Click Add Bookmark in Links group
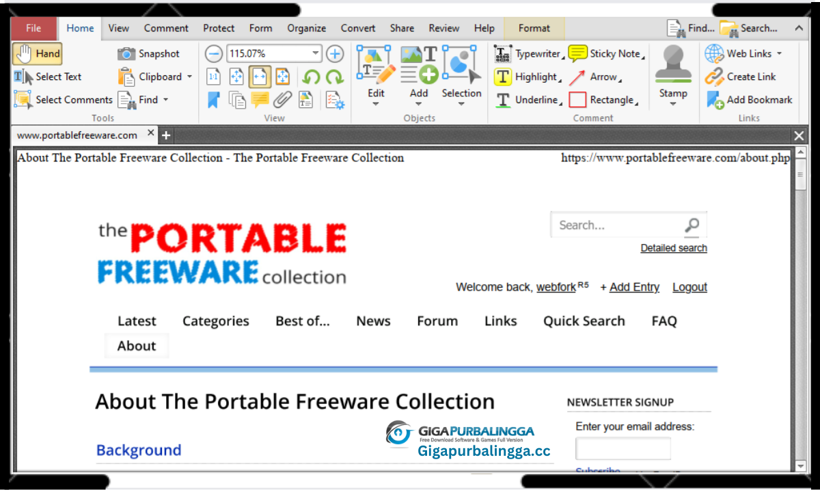Viewport: 820px width, 492px height. tap(749, 100)
